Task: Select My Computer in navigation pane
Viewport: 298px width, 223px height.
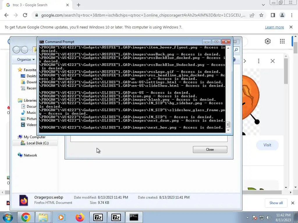Action: click(x=31, y=137)
